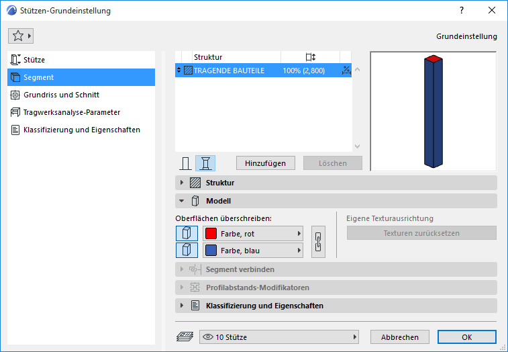Open the 10 Stütze layer dropdown

(279, 337)
